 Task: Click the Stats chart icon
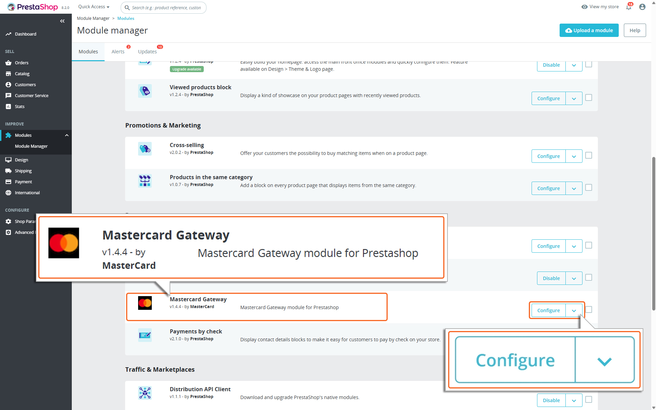9,107
